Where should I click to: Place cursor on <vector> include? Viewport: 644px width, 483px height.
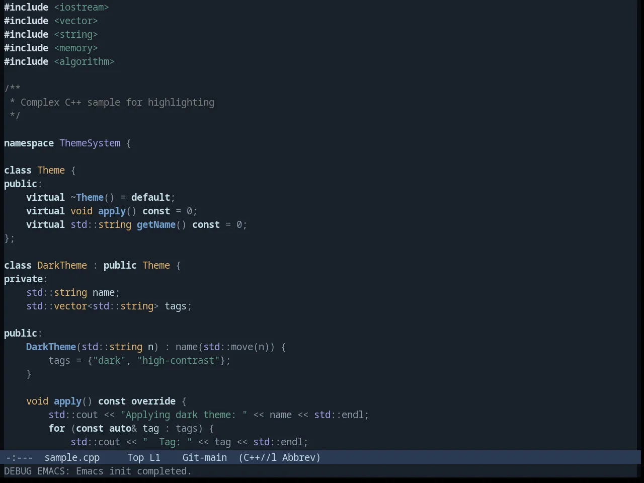(76, 21)
